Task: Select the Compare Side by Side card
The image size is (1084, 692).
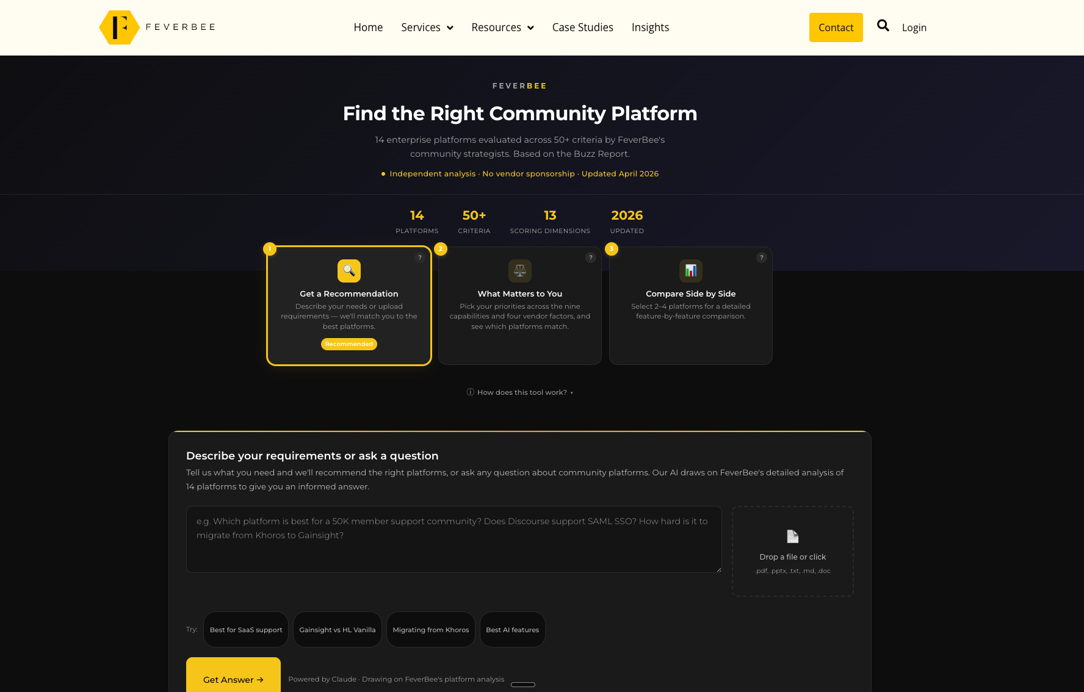Action: [x=691, y=306]
